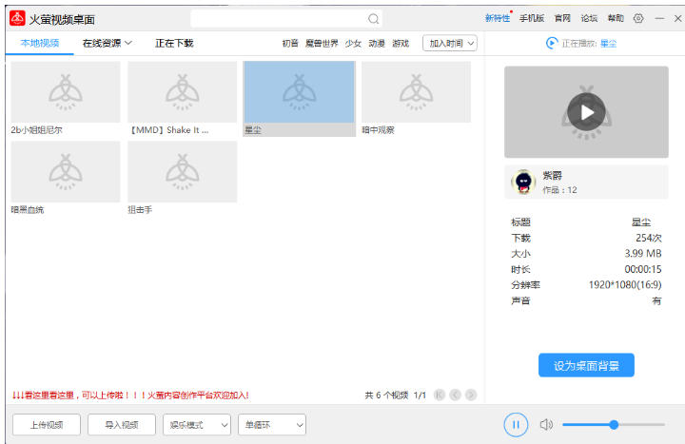Click the size value 3.99 MB
The image size is (685, 444).
pos(642,253)
